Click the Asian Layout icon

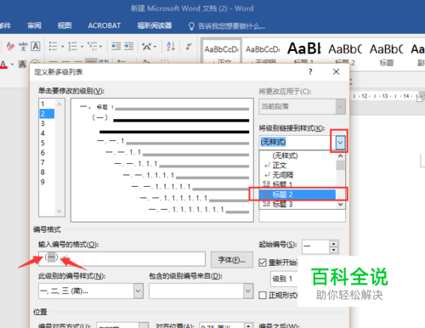146,46
